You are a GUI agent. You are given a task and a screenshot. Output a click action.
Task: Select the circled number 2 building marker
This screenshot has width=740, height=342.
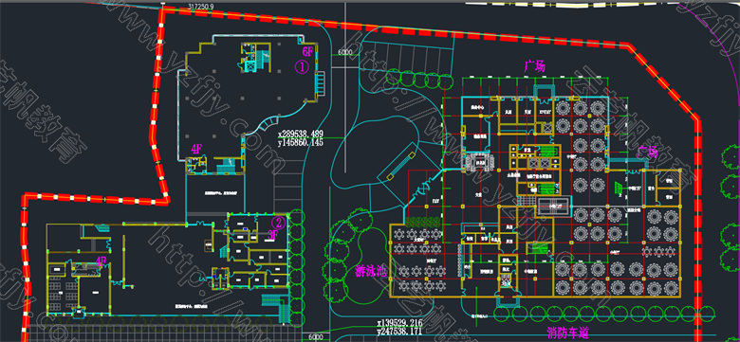point(279,222)
